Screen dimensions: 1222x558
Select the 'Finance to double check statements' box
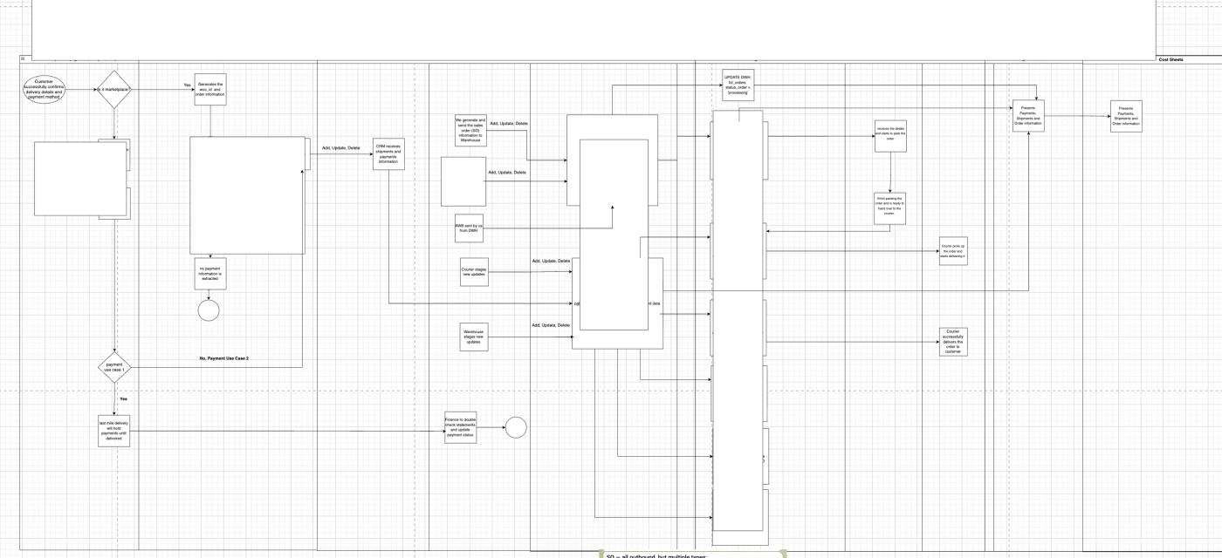click(x=461, y=427)
